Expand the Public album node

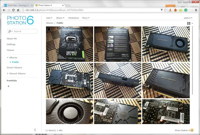tap(10, 62)
